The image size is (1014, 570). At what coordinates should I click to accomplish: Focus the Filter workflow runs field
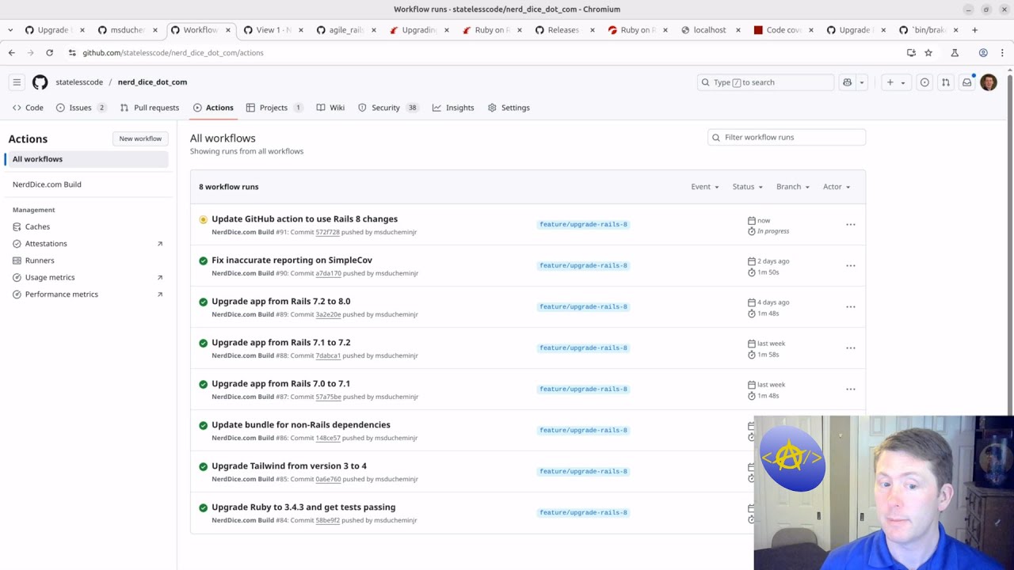click(x=787, y=138)
